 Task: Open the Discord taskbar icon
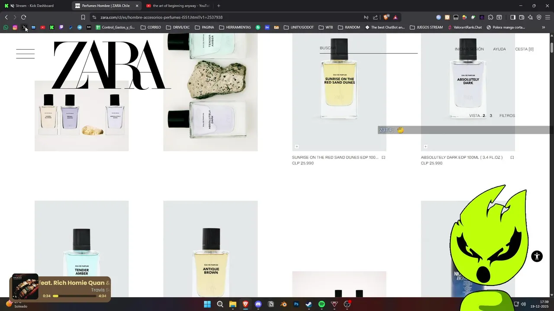click(x=258, y=304)
